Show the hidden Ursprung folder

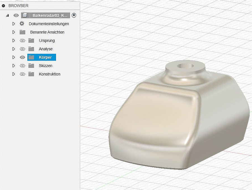(x=22, y=41)
